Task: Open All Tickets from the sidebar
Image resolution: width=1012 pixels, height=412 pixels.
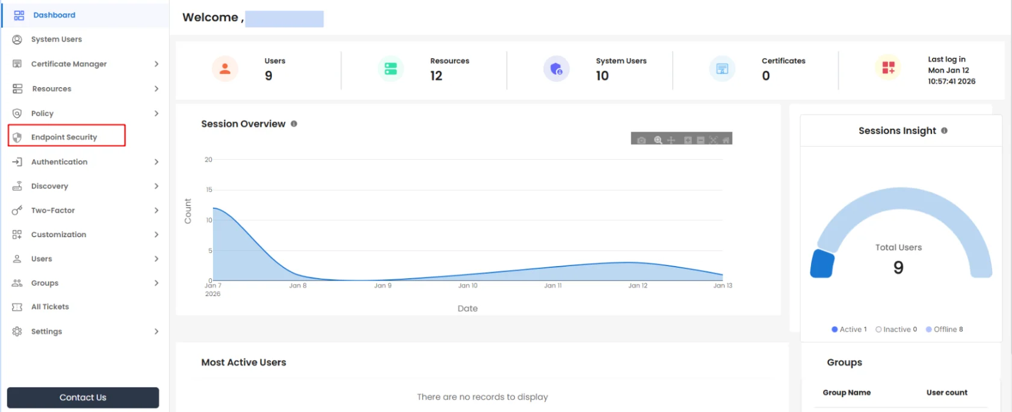Action: tap(50, 307)
